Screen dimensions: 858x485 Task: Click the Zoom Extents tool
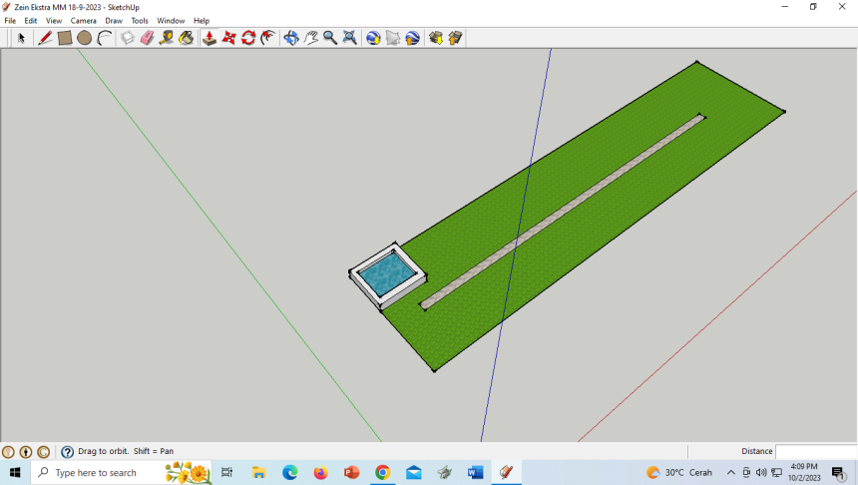(350, 38)
